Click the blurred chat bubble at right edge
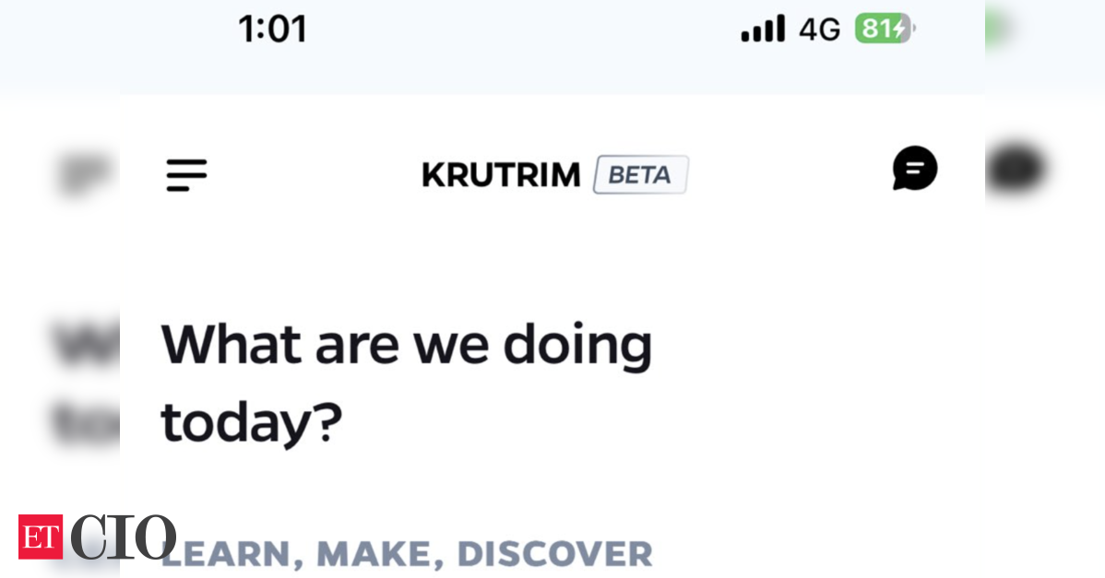The image size is (1105, 578). click(x=1015, y=169)
